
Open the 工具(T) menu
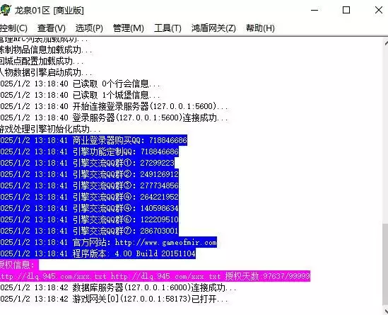[167, 28]
